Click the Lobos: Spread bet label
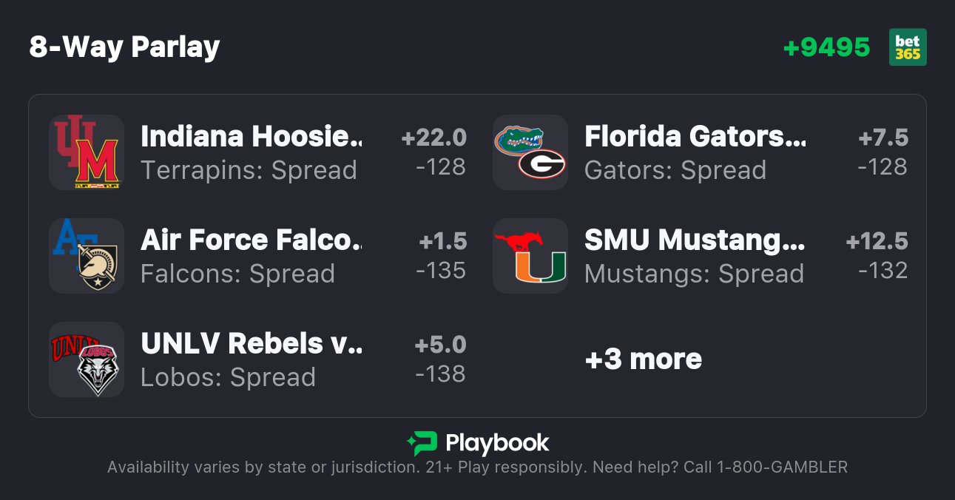 pyautogui.click(x=228, y=377)
